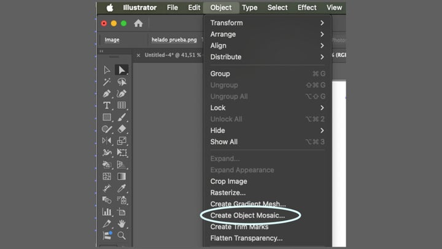This screenshot has width=442, height=249.
Task: Activate the Hand tool
Action: 122,223
